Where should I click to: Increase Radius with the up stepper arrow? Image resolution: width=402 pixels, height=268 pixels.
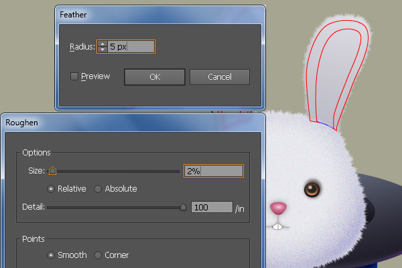click(x=103, y=44)
